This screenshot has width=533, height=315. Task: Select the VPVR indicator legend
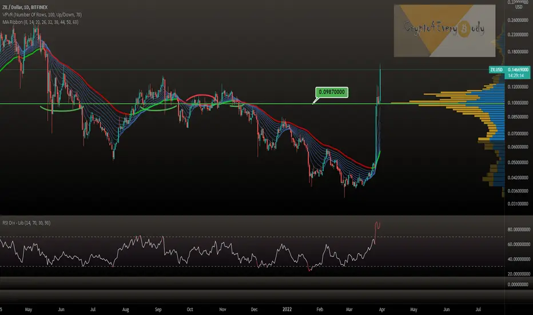click(x=40, y=14)
